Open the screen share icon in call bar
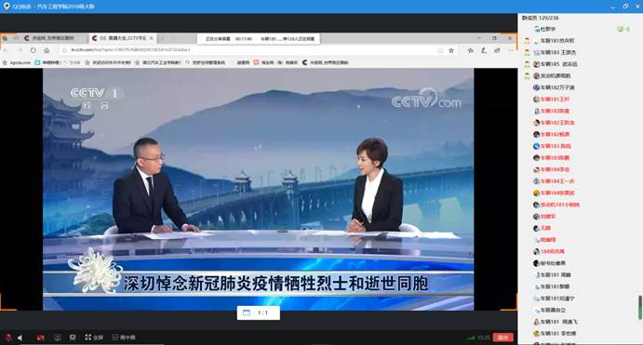This screenshot has width=643, height=345. pyautogui.click(x=58, y=338)
